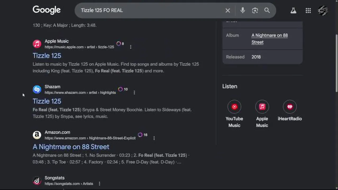Click the page vertical scrollbar
This screenshot has width=338, height=190.
coord(336,63)
